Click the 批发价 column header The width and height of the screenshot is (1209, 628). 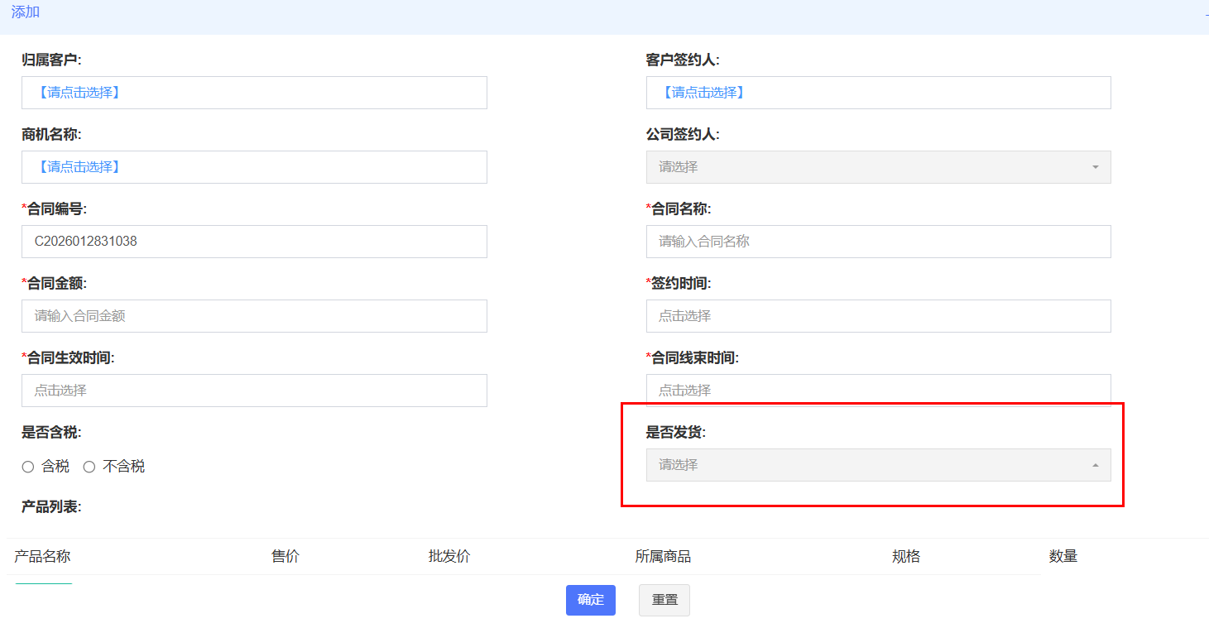point(449,556)
